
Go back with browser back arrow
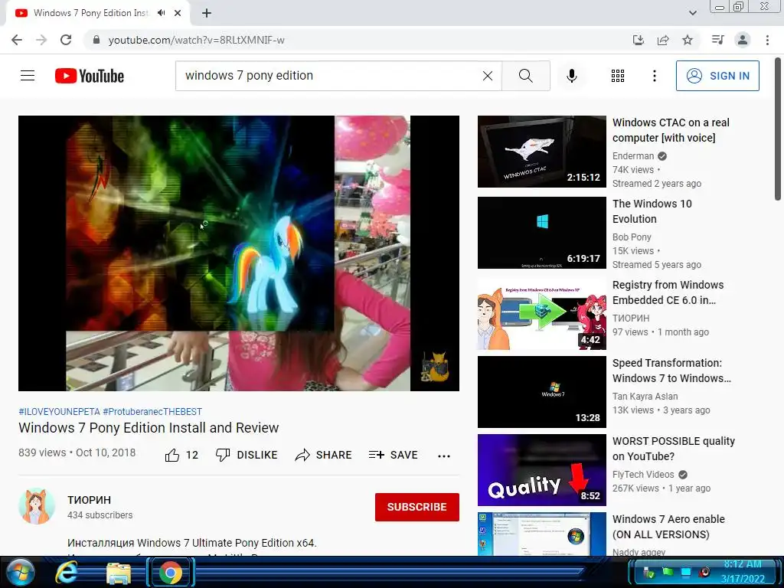17,40
